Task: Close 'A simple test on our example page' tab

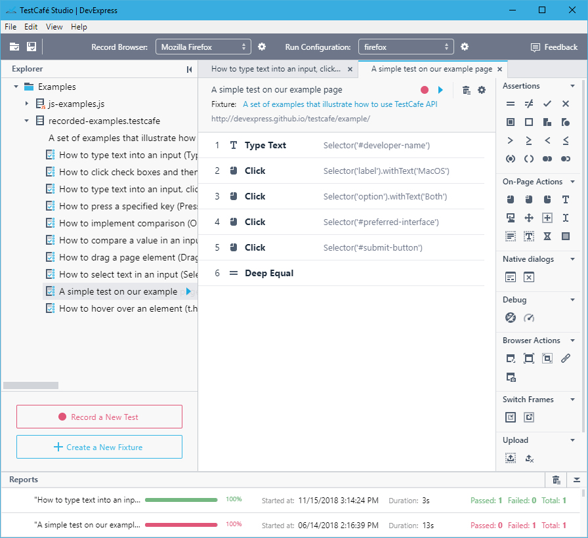Action: (x=499, y=70)
